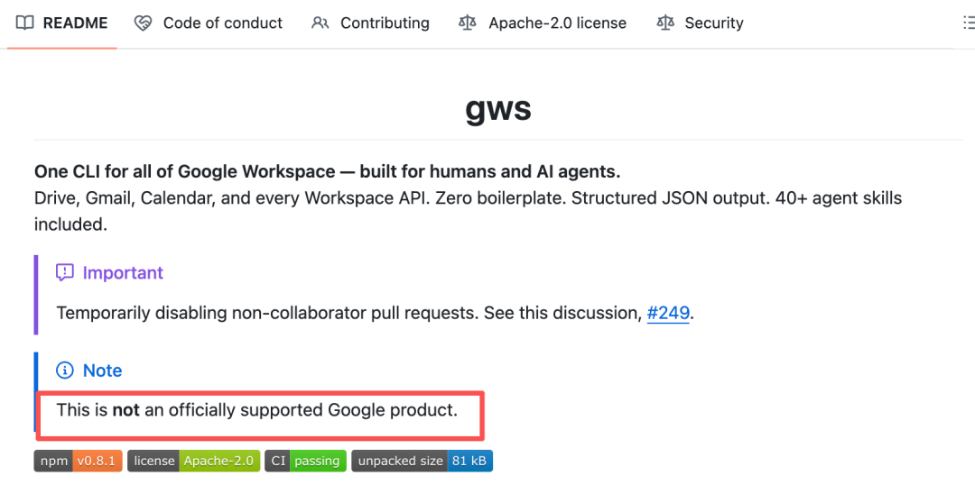Screen dimensions: 975x494
Task: Click the npm v0.8.1 badge
Action: point(79,461)
